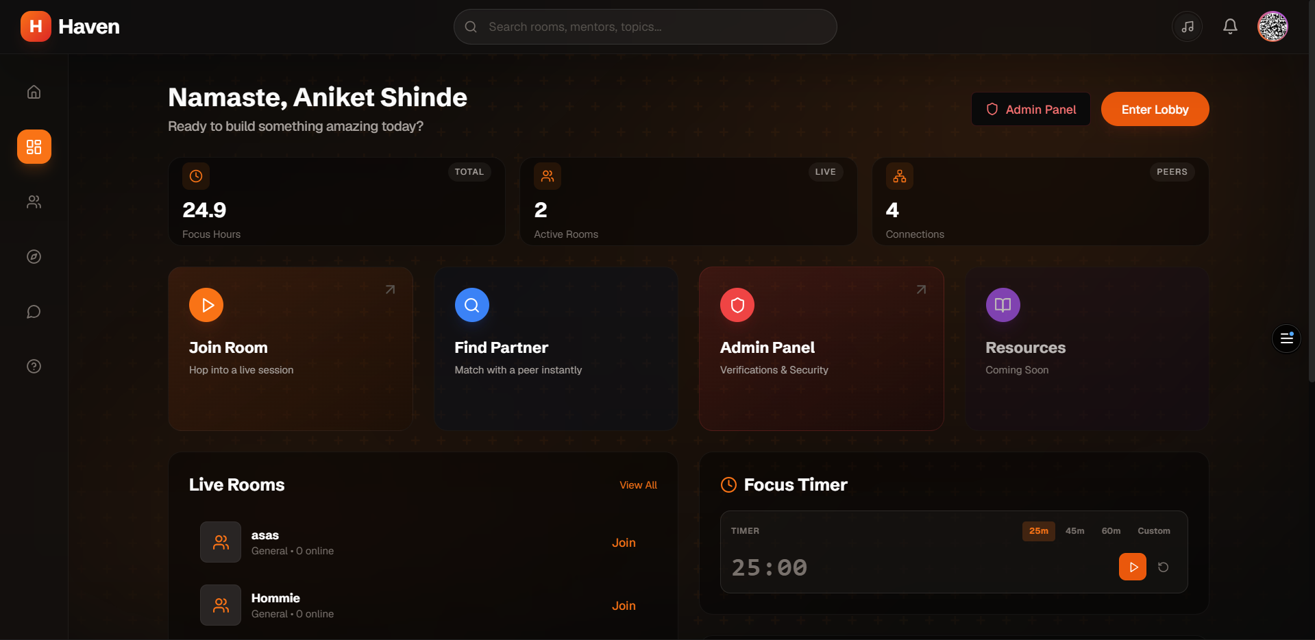Select the 60m timer preset
The image size is (1315, 640).
click(x=1111, y=531)
